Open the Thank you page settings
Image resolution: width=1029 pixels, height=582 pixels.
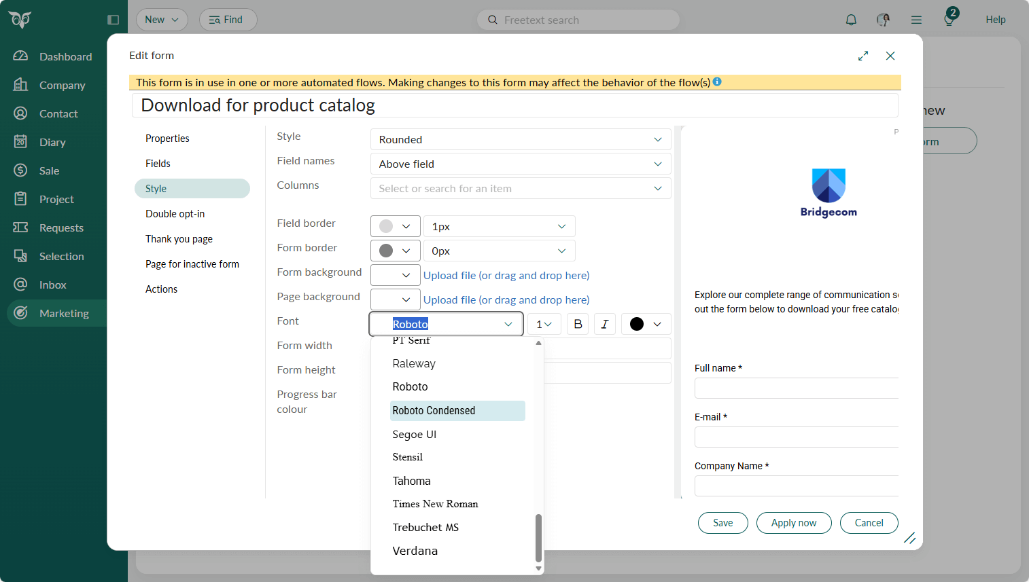point(179,238)
